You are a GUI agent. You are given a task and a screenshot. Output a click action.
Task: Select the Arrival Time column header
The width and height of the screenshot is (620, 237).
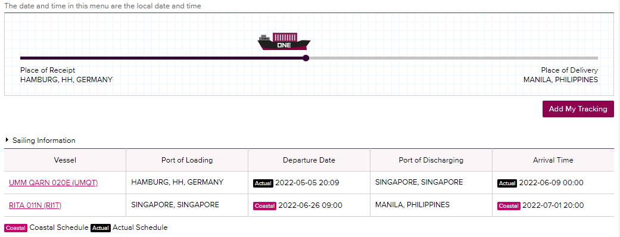[x=553, y=160]
